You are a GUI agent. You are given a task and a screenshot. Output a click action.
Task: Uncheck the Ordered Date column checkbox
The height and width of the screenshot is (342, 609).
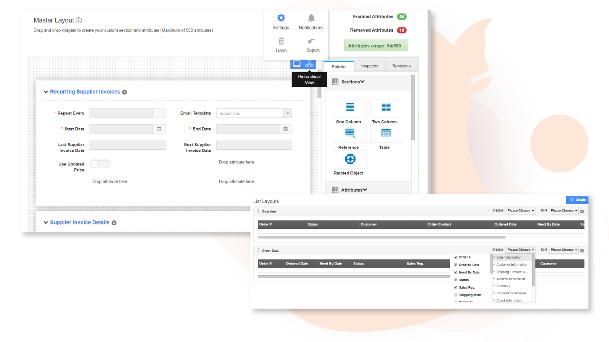pos(456,265)
